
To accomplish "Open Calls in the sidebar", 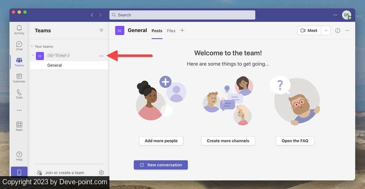I will click(x=19, y=94).
